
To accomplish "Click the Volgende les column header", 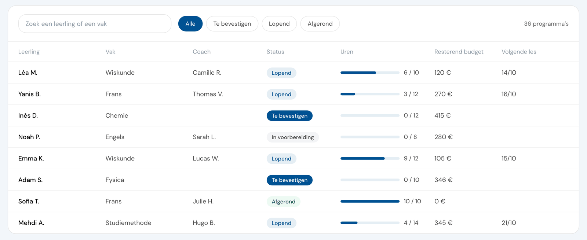I will pyautogui.click(x=519, y=52).
